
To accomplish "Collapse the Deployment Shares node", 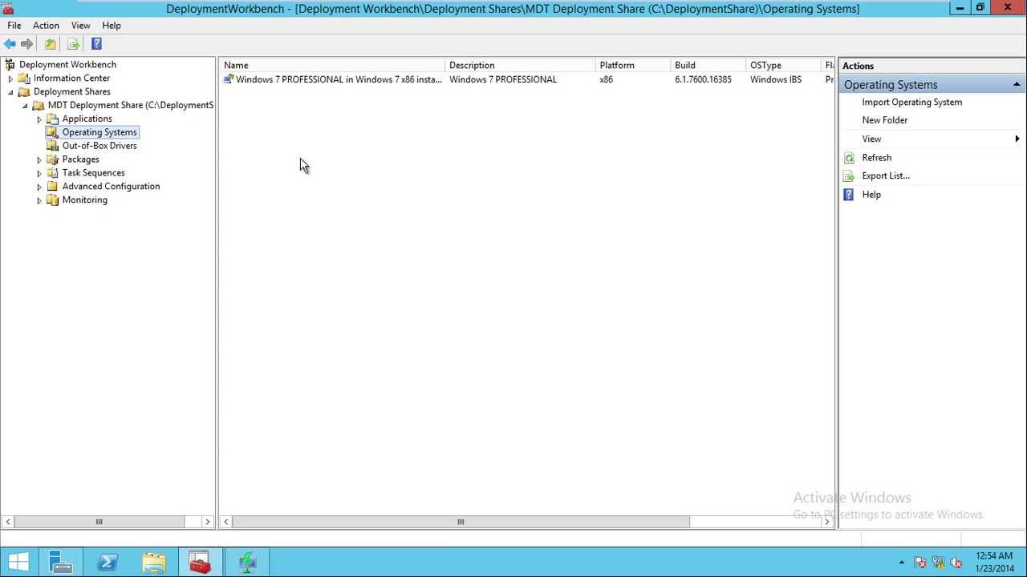I will tap(10, 92).
